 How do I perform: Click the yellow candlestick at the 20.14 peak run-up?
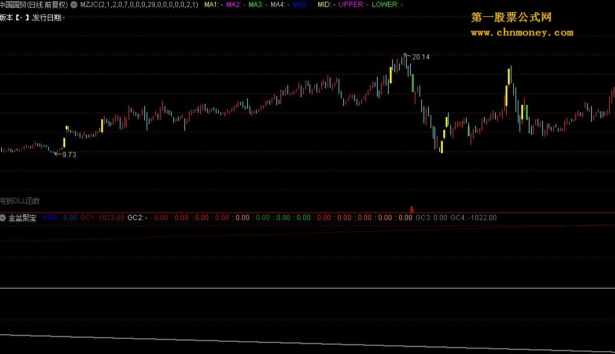click(390, 75)
